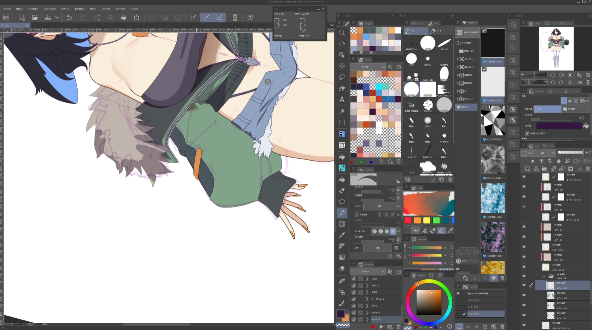592x330 pixels.
Task: Click the wrench icon in color set panel
Action: [x=390, y=67]
